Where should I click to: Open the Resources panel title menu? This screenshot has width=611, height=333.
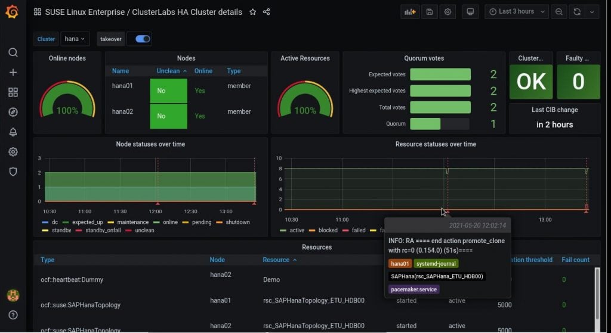[x=317, y=247]
